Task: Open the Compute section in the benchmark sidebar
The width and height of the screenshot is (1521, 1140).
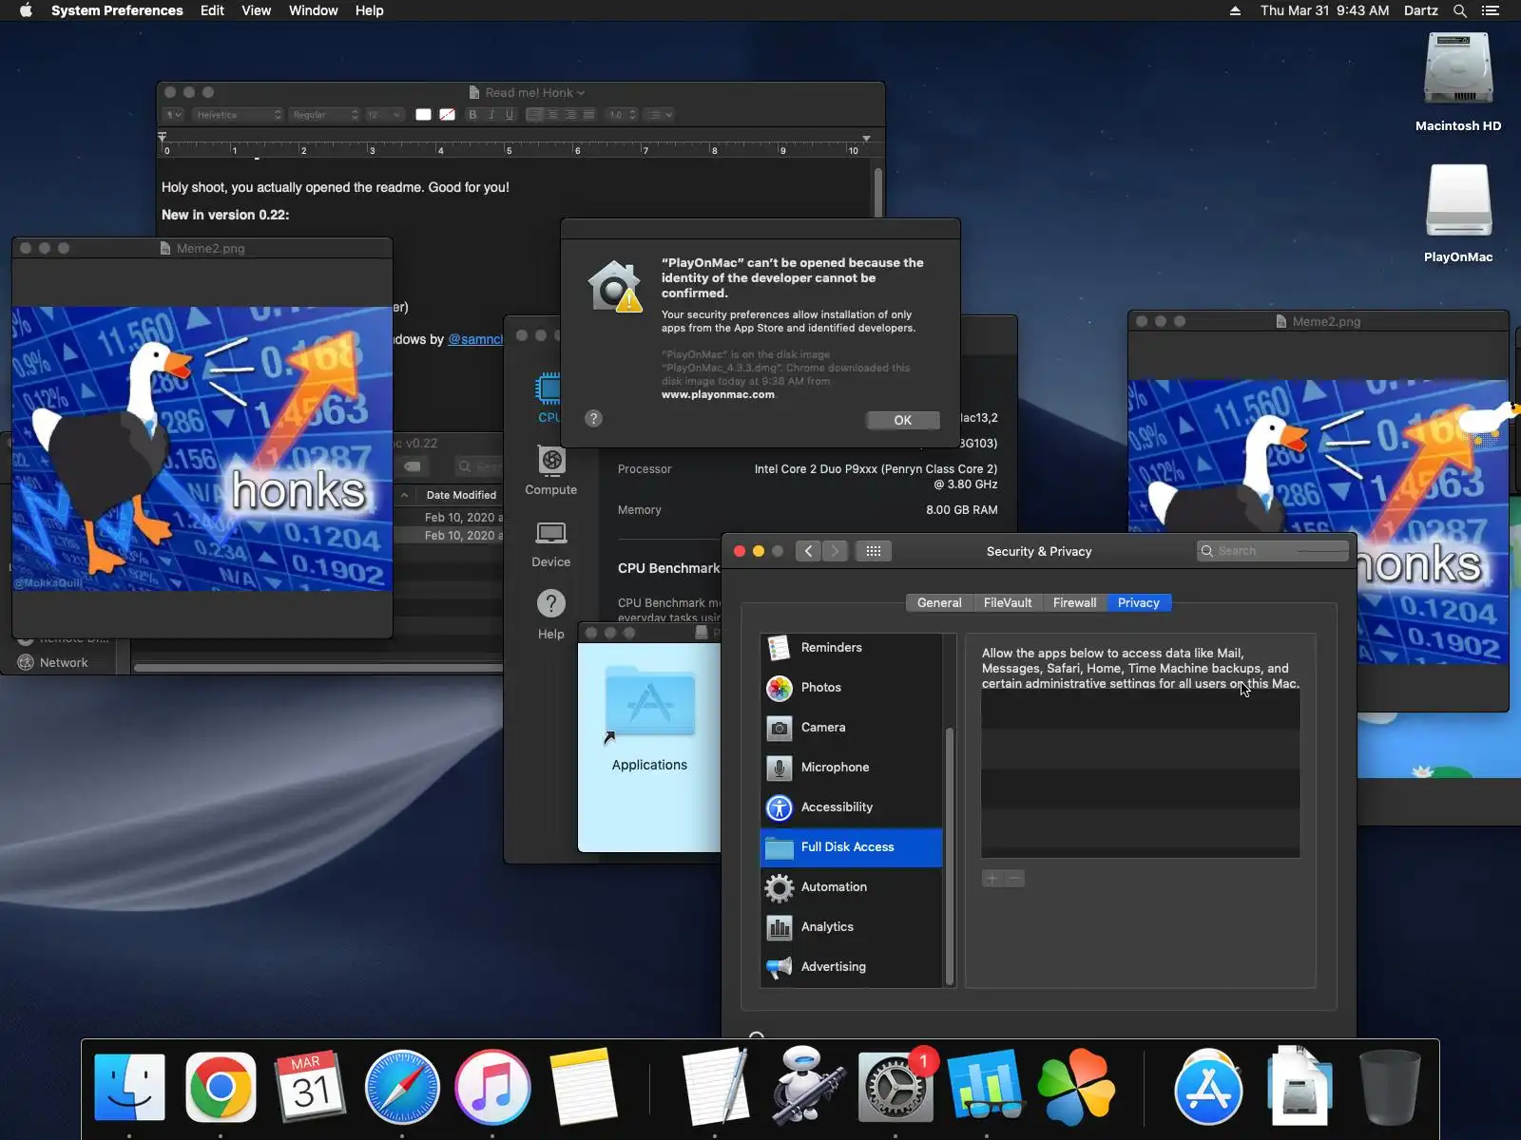Action: pyautogui.click(x=551, y=471)
